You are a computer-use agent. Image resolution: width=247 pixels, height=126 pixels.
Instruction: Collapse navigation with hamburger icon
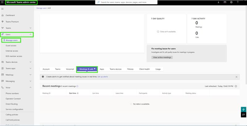2,9
